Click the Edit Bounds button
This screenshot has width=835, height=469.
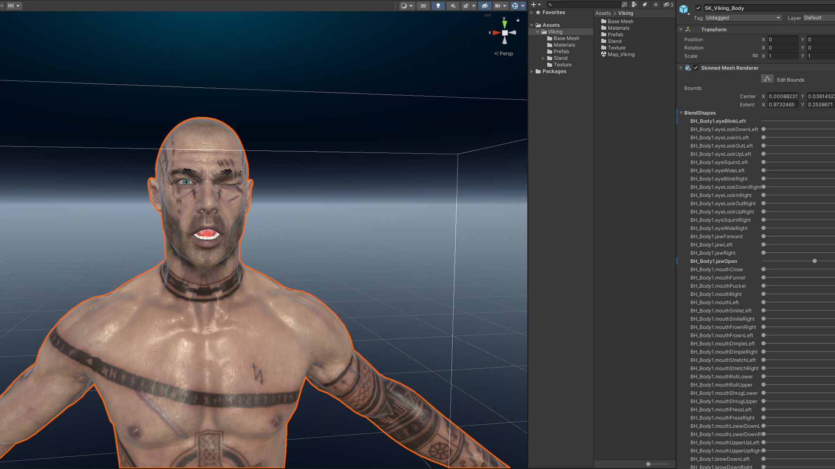coord(767,79)
